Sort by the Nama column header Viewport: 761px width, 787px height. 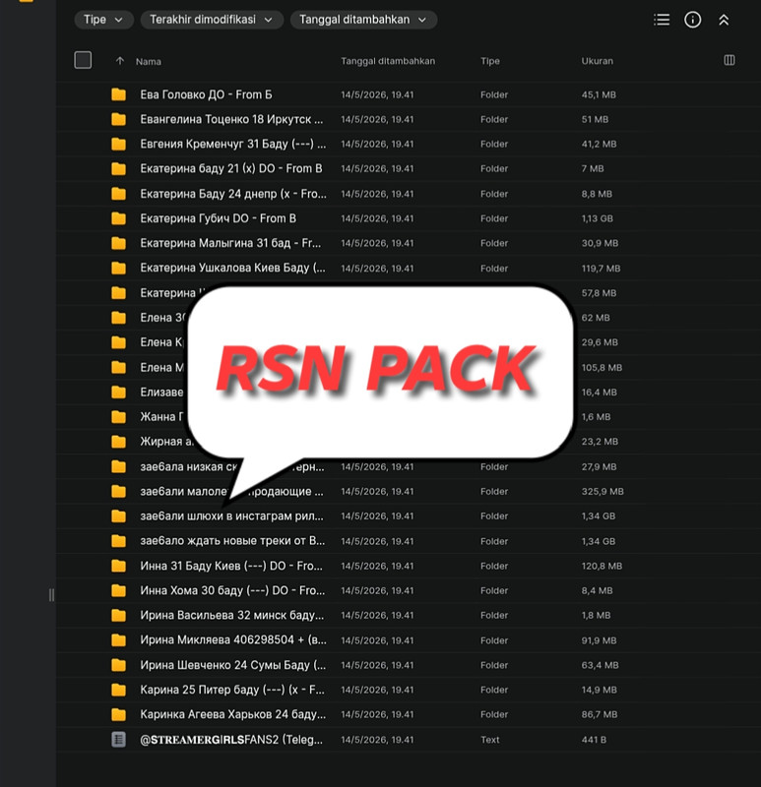coord(149,61)
